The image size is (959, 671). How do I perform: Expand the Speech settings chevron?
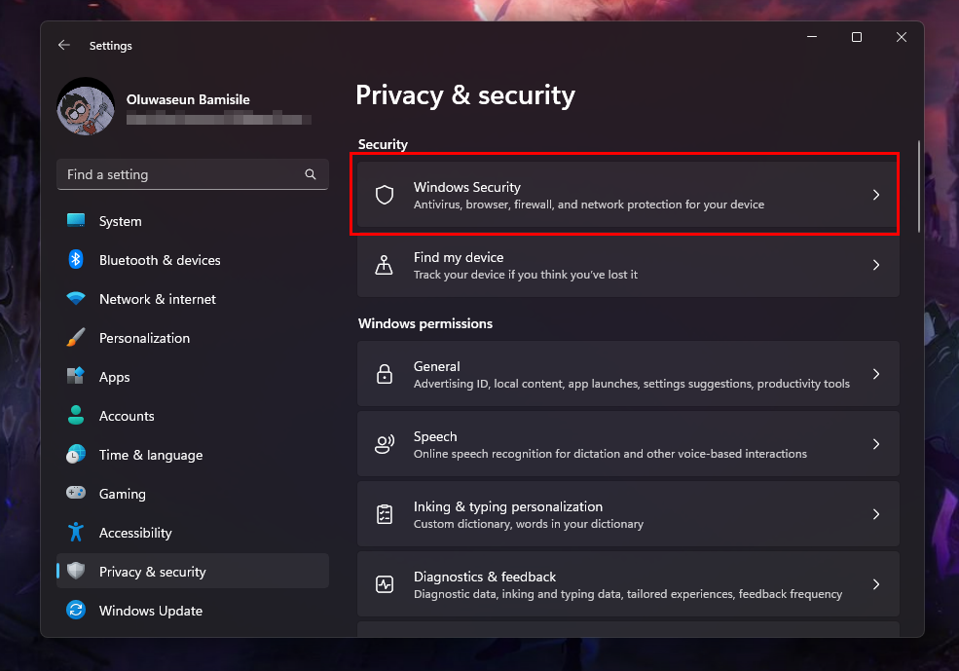click(x=875, y=444)
